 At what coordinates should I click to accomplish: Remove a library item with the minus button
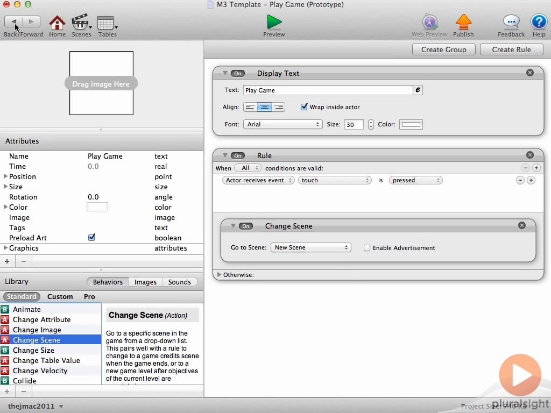click(24, 391)
